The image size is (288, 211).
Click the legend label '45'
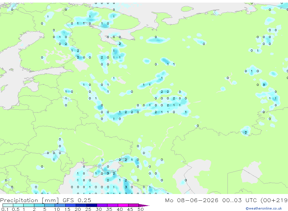pyautogui.click(x=130, y=209)
